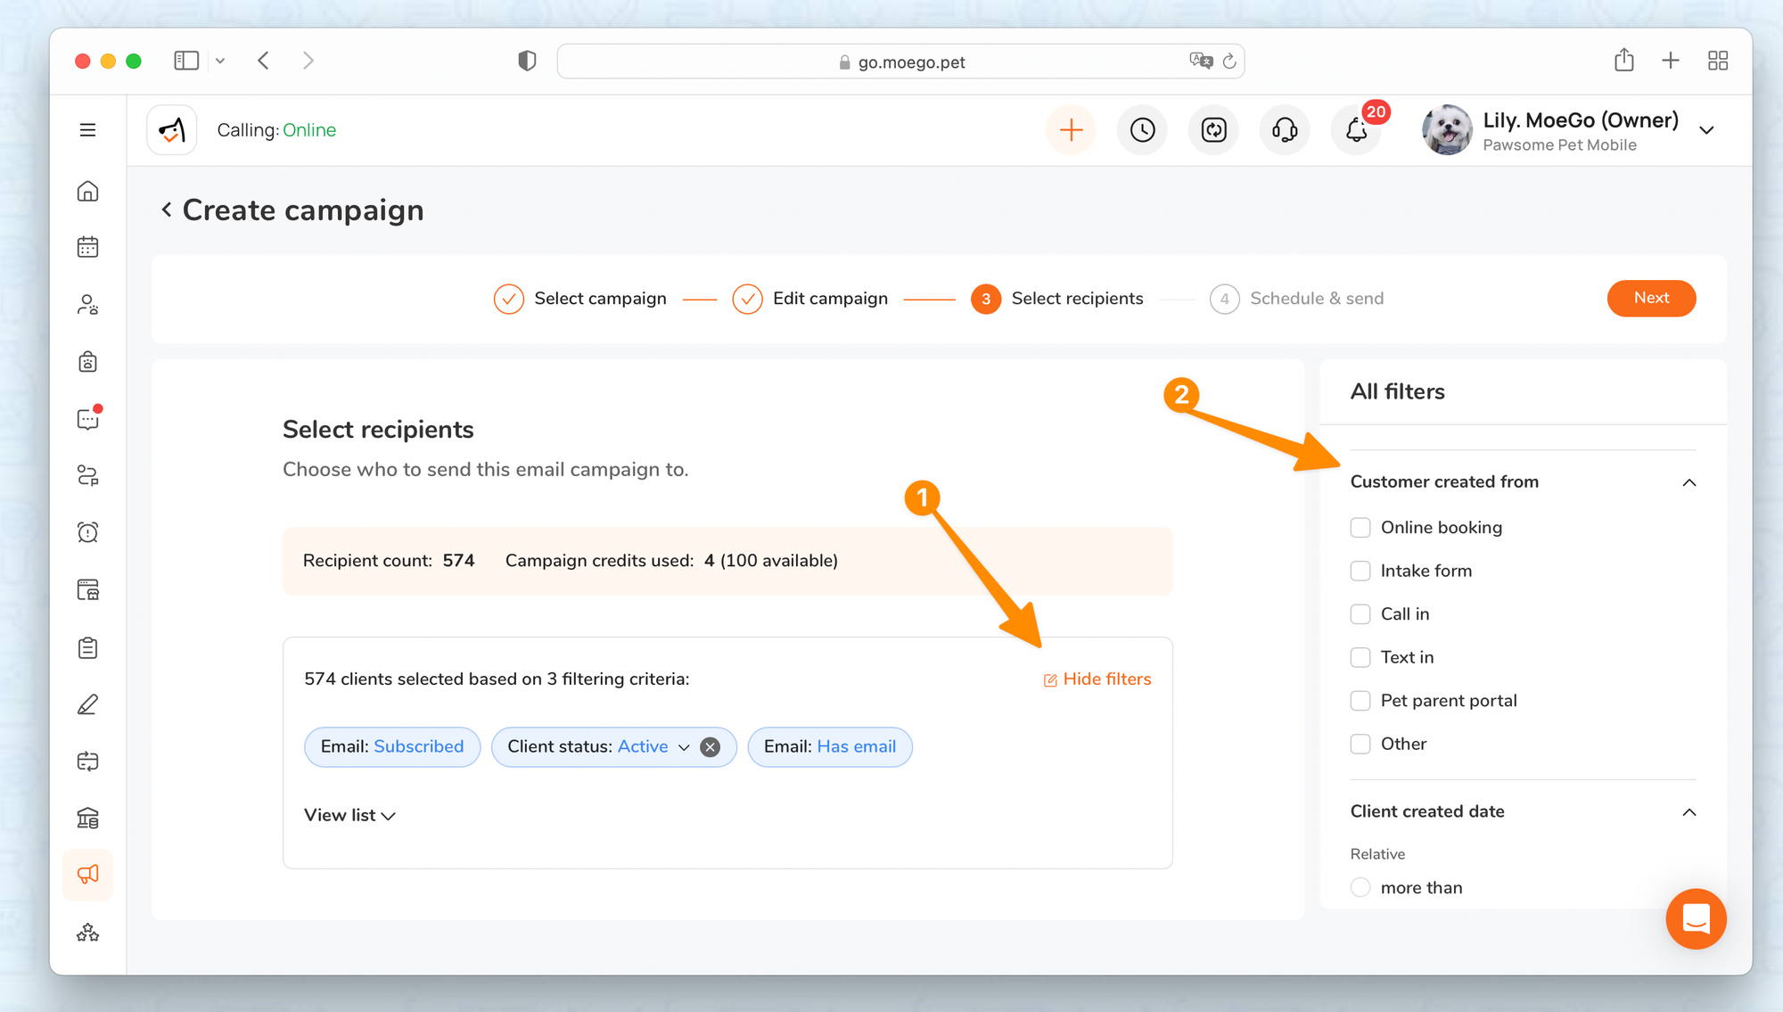Go to Select campaign step

(579, 299)
